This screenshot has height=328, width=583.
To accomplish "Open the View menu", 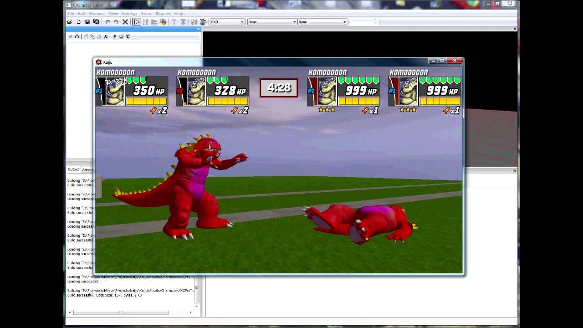I will (113, 14).
